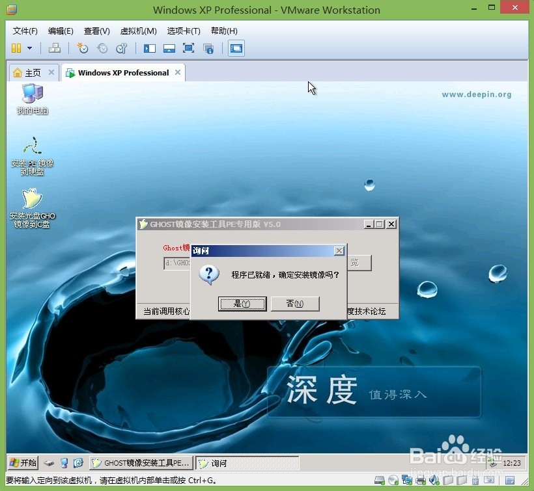Open the 查看(V) menu
Screen dimensions: 534x491
pyautogui.click(x=97, y=31)
